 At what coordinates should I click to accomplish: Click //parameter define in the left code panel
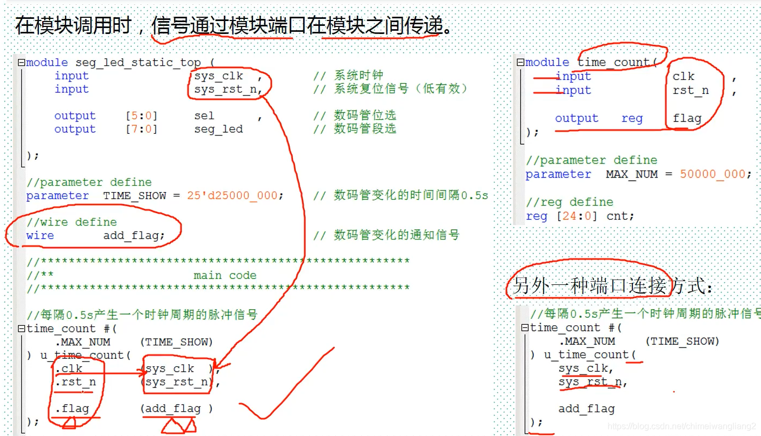pos(89,182)
